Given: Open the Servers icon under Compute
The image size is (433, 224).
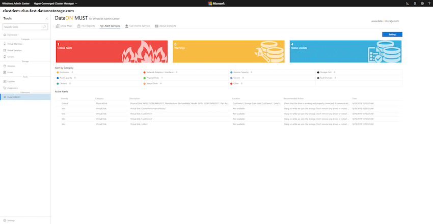Looking at the screenshot, I should coord(5,57).
